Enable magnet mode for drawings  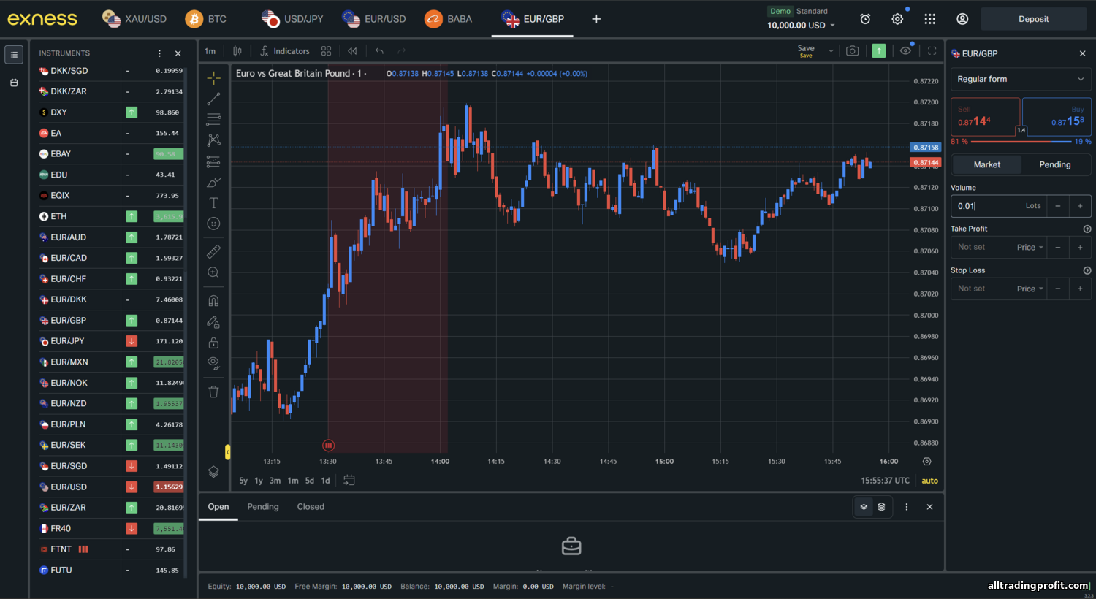click(213, 301)
